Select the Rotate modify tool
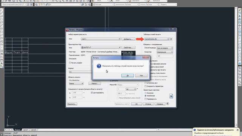Screen dimensions: 242x136 coord(240,29)
